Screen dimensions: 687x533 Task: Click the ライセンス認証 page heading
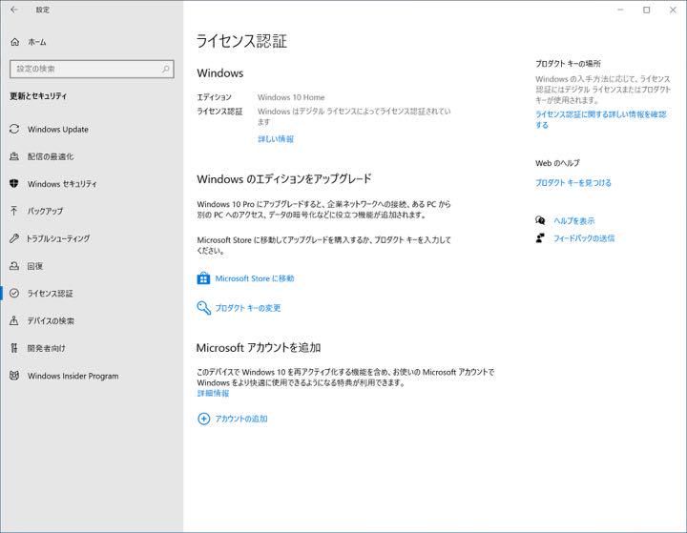point(241,41)
